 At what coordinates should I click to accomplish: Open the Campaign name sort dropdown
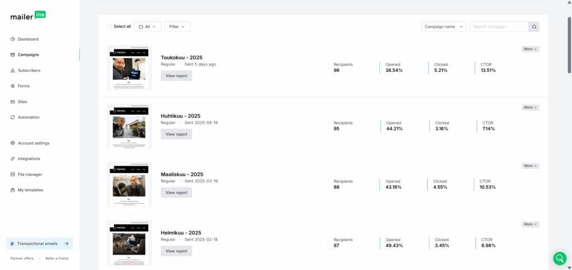coord(444,27)
